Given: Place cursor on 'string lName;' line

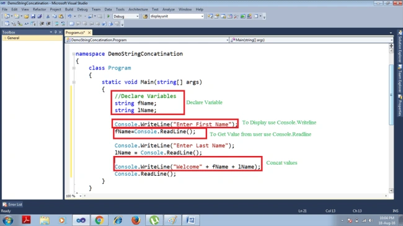Looking at the screenshot, I should point(135,110).
